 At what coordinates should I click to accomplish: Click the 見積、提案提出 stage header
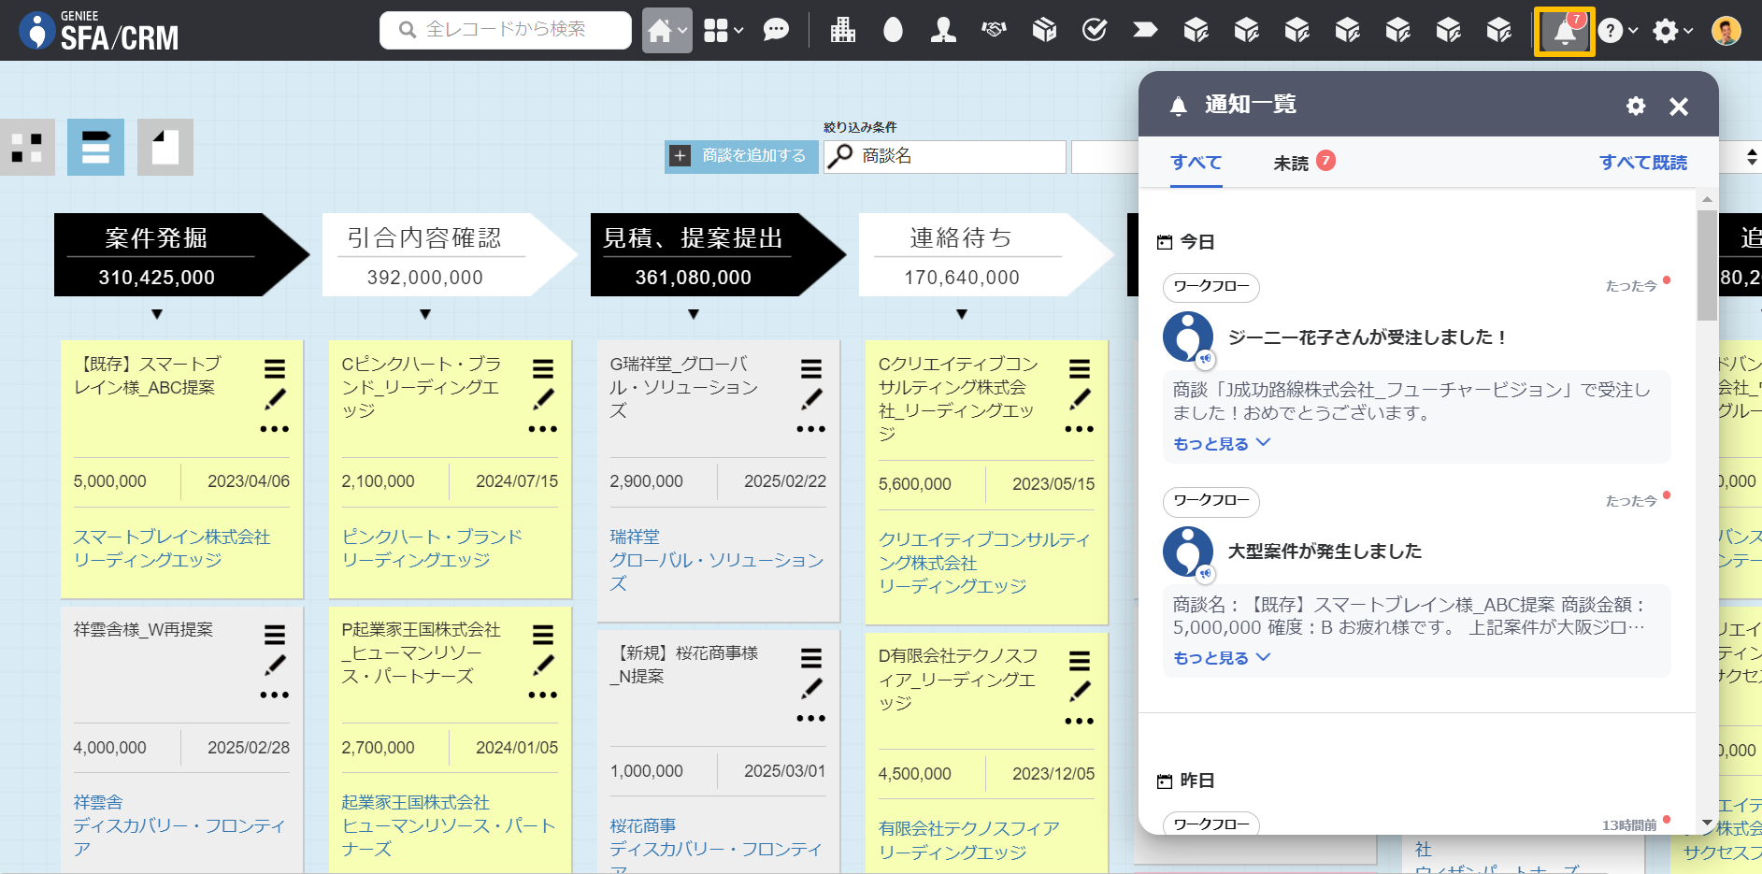(x=718, y=254)
